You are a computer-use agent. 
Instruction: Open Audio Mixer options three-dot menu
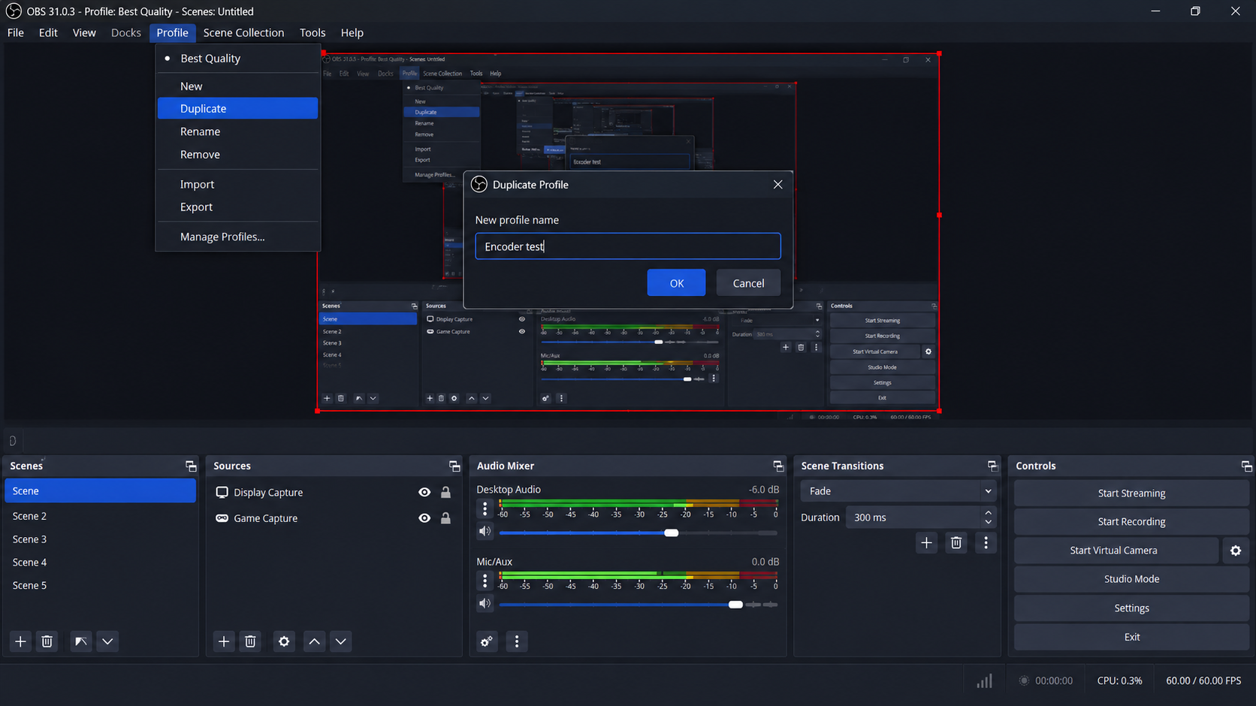[x=517, y=641]
